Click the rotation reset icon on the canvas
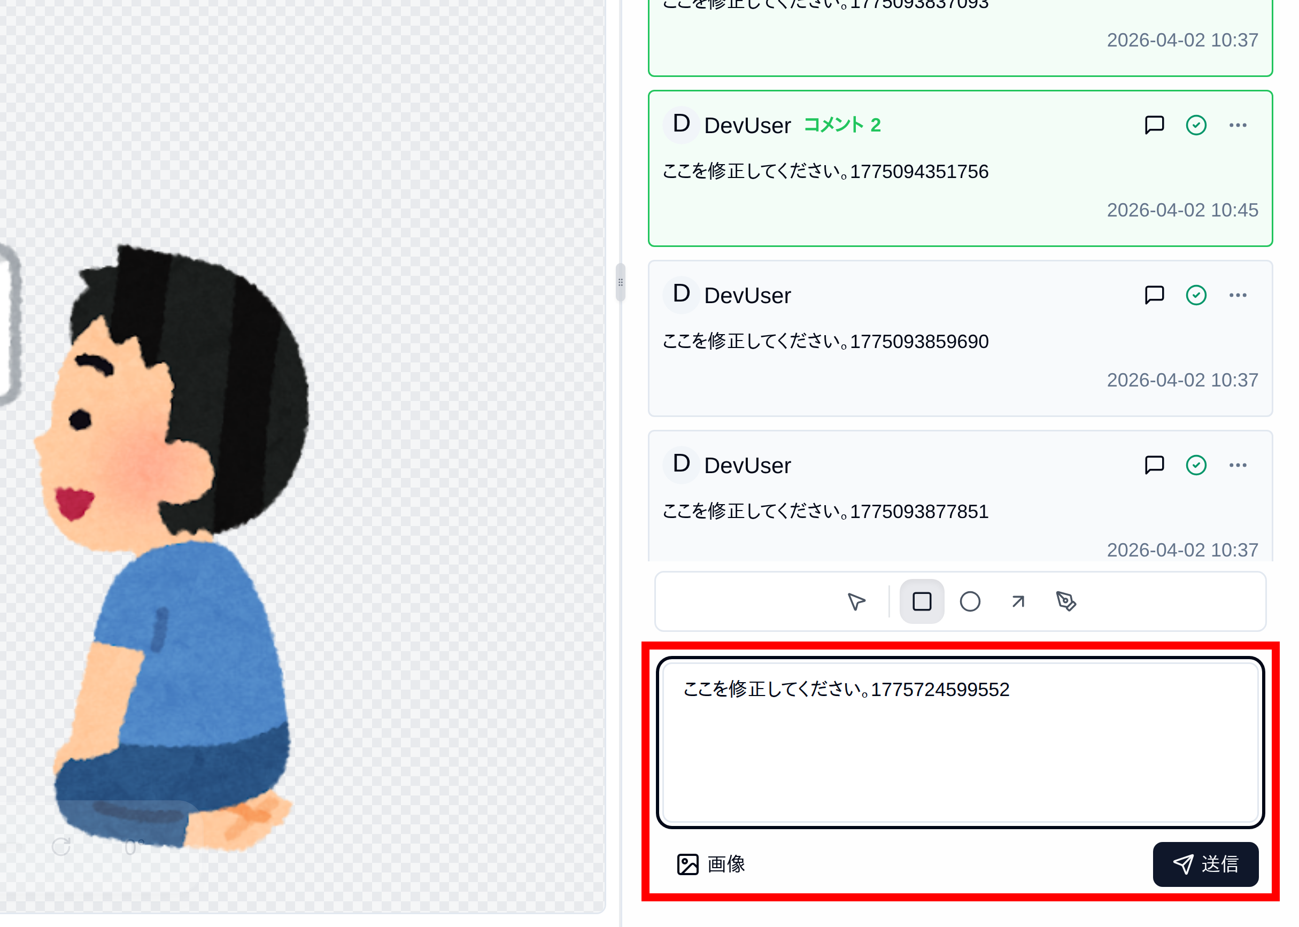 (61, 847)
